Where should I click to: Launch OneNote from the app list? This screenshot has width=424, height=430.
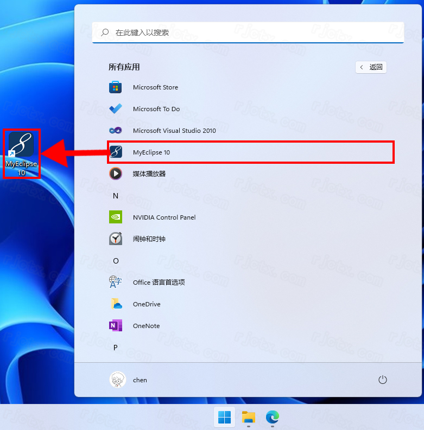(116, 326)
